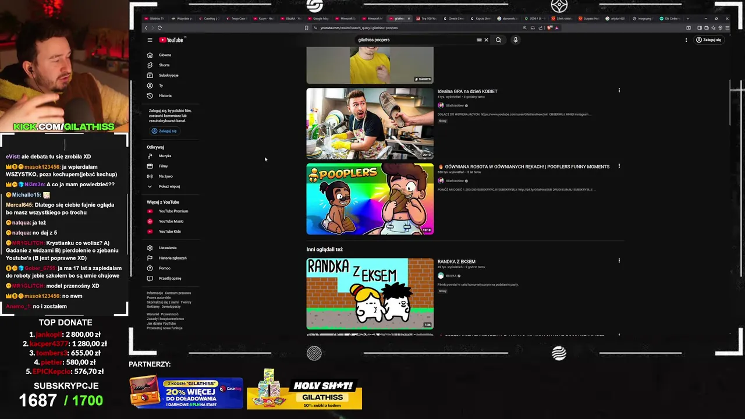
Task: Start voice search with the microphone
Action: point(516,40)
